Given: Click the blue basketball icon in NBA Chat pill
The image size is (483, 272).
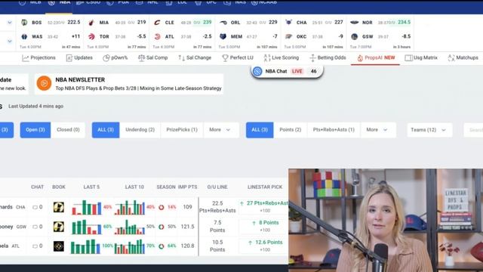Looking at the screenshot, I should [x=257, y=71].
